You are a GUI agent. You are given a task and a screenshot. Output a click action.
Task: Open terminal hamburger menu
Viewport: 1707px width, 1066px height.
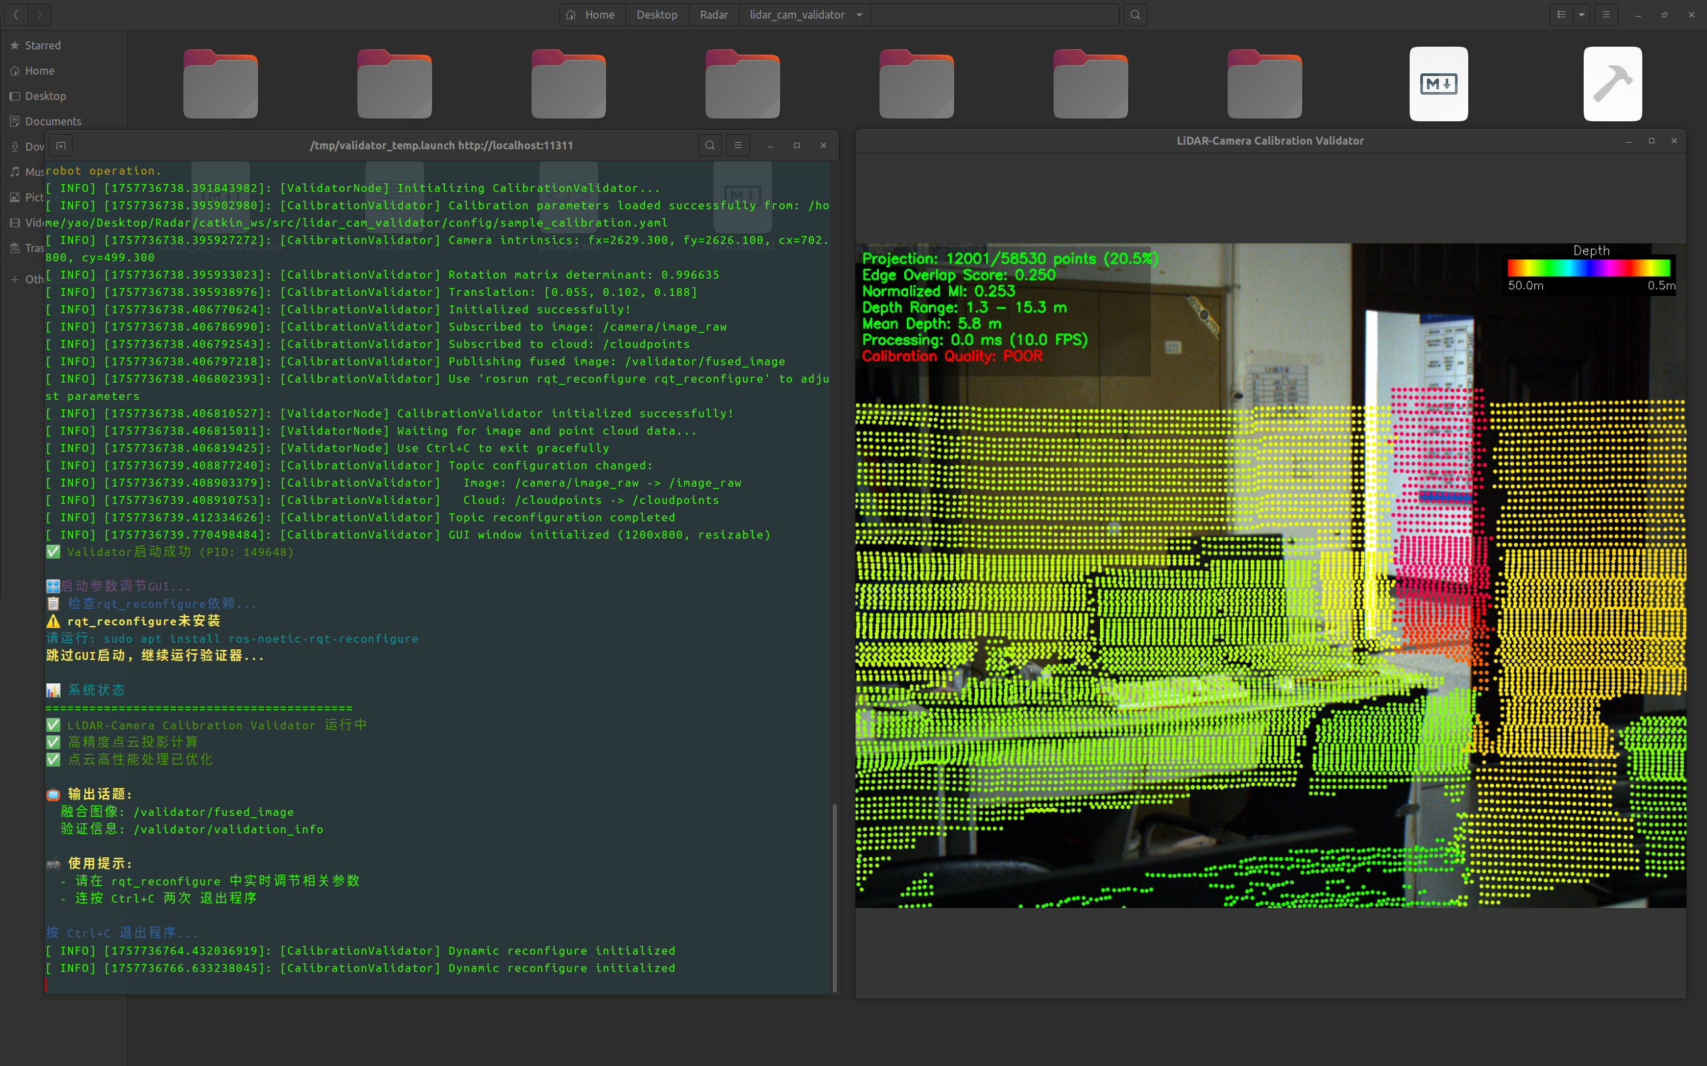coord(738,145)
